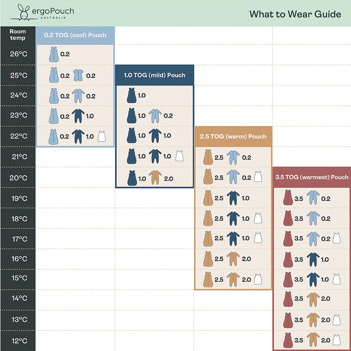Viewport: 351px width, 351px height.
Task: Click the 3.5 TOG (warmest) Pouch header
Action: pos(312,177)
